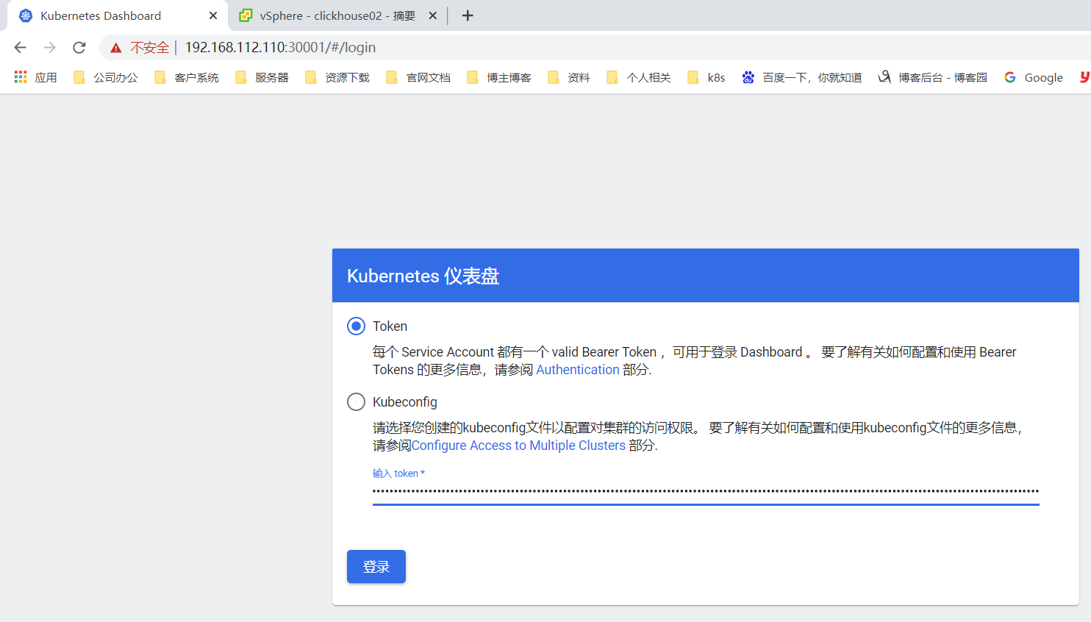Click the 输入 token field label
This screenshot has height=622, width=1091.
tap(398, 473)
